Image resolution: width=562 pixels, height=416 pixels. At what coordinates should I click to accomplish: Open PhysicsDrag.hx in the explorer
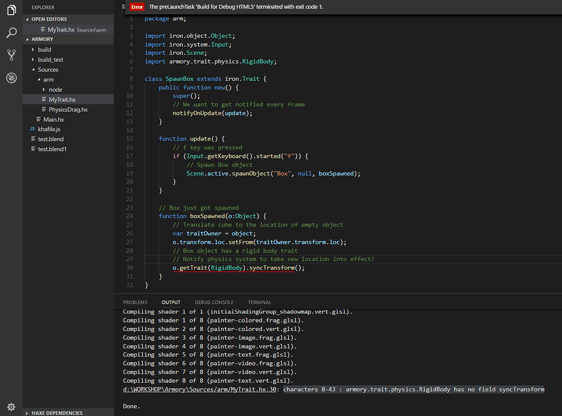pos(68,109)
